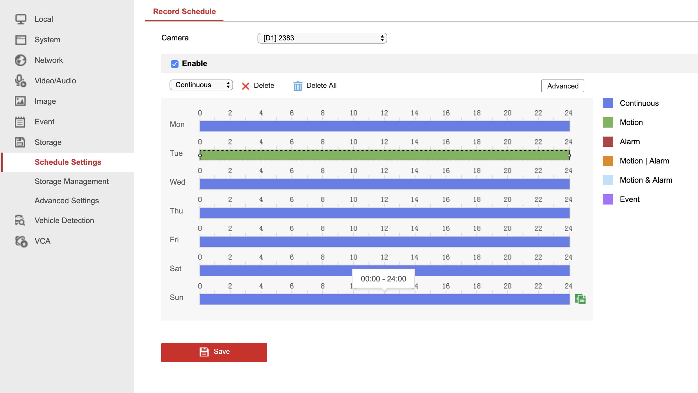Expand the Continuous record type dropdown
This screenshot has height=393, width=698.
tap(201, 85)
